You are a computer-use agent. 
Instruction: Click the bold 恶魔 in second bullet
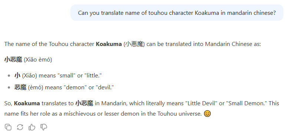pos(20,87)
